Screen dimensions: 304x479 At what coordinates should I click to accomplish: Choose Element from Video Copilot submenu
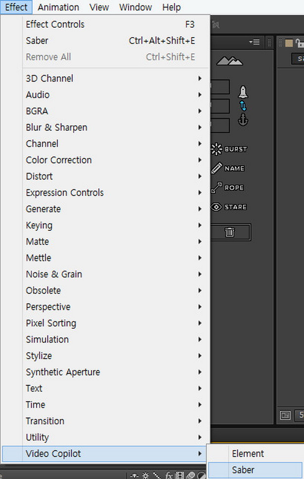point(256,454)
